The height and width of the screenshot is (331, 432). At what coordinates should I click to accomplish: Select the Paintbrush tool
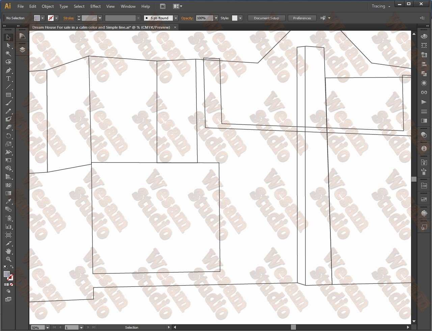pos(8,103)
